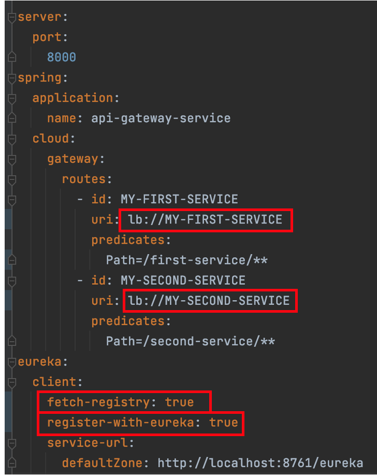377x475 pixels.
Task: Select the port value 8000
Action: tap(62, 57)
